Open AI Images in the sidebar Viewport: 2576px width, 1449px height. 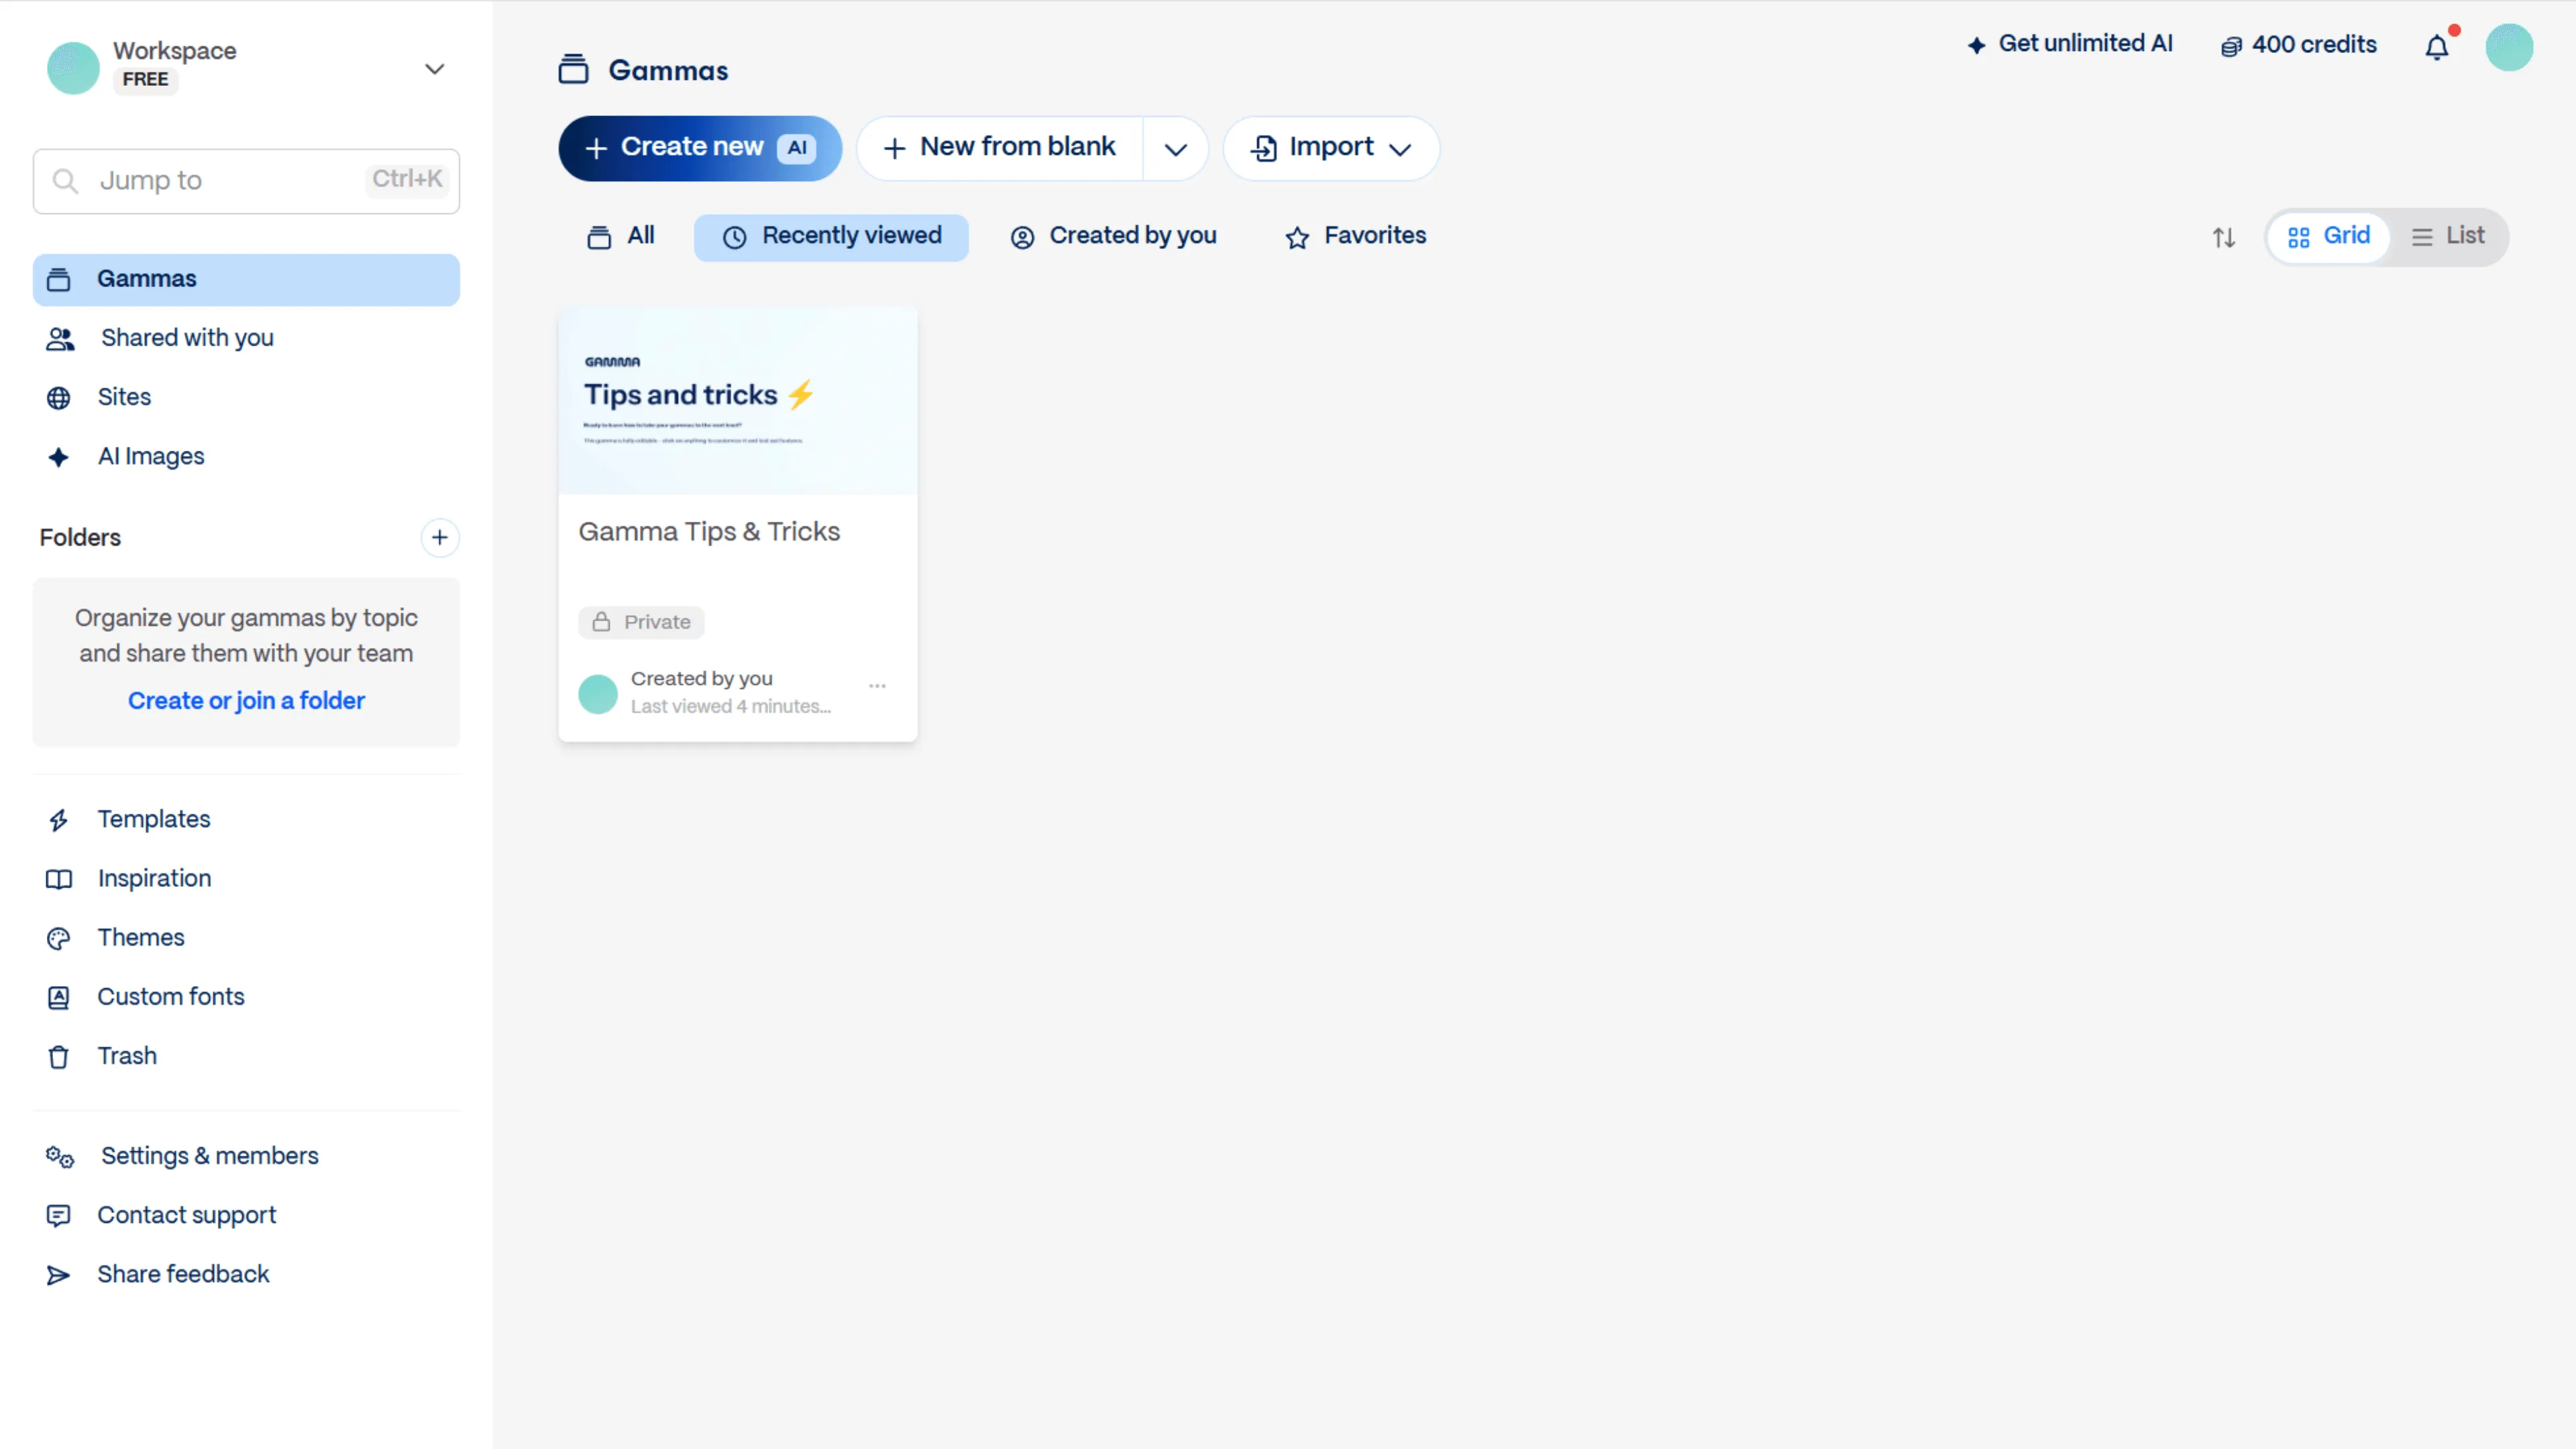[x=151, y=456]
